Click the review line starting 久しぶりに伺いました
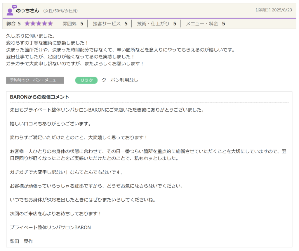Screen dimensions: 299x251 pos(31,36)
